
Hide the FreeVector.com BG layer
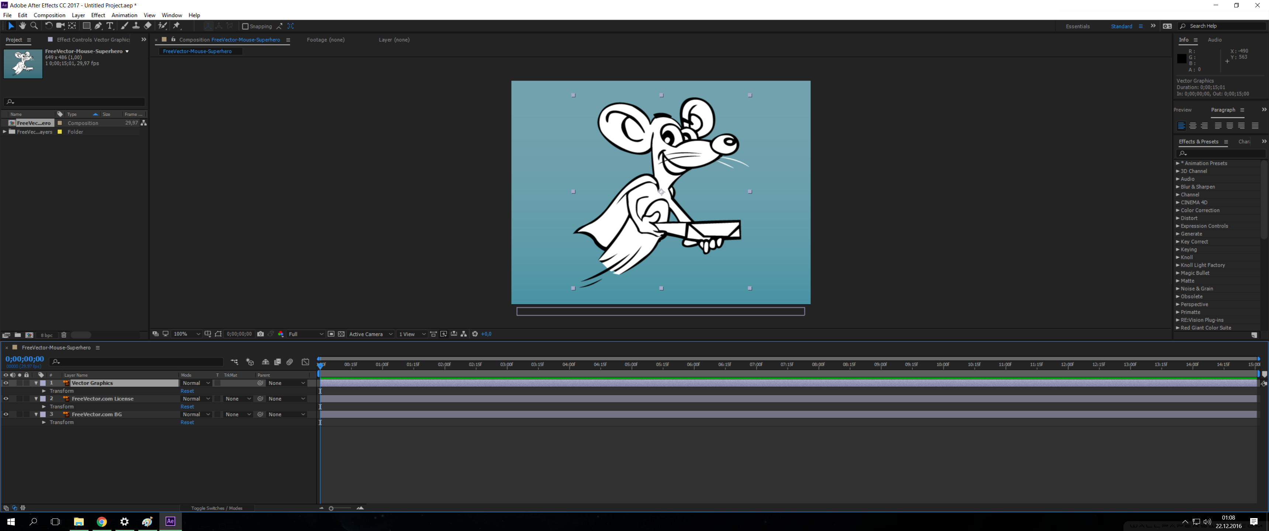coord(6,415)
